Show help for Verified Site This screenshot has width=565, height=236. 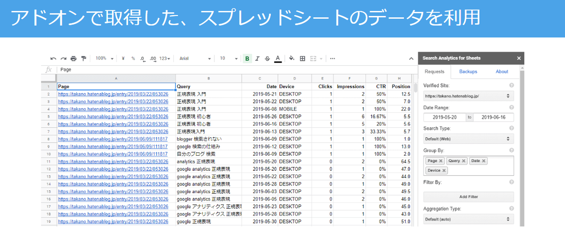pos(511,86)
